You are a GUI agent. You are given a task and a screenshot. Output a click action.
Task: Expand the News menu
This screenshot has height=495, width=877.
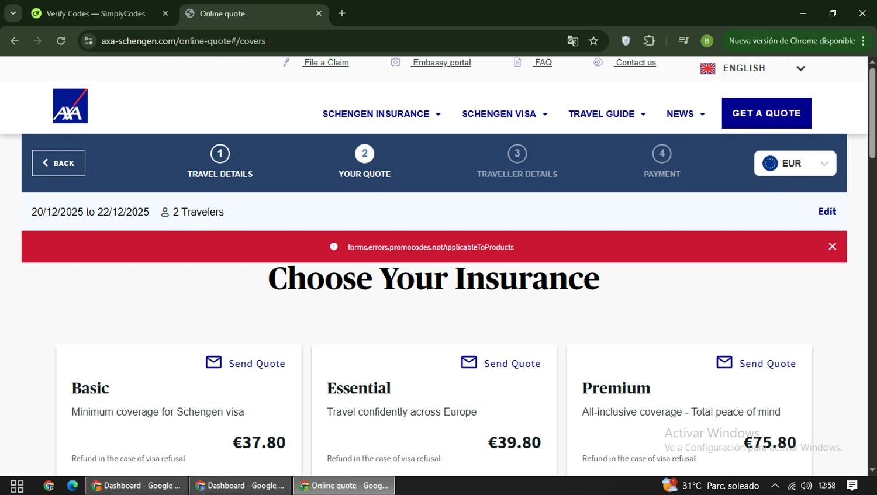[686, 114]
